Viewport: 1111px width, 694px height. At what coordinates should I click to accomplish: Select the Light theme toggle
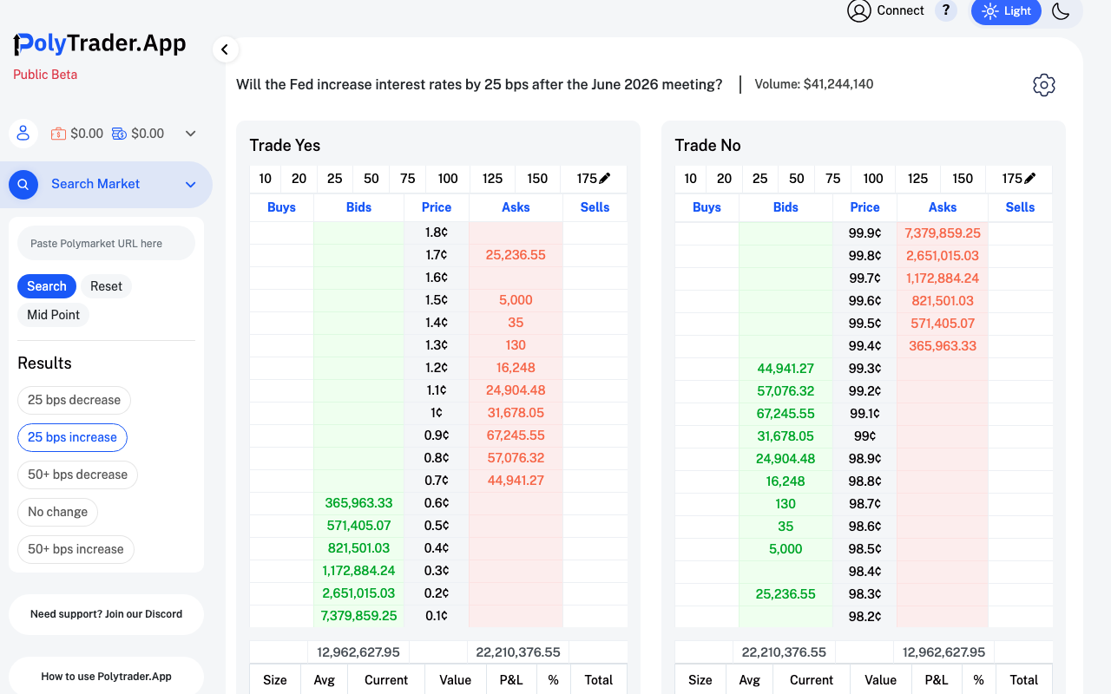(1006, 11)
